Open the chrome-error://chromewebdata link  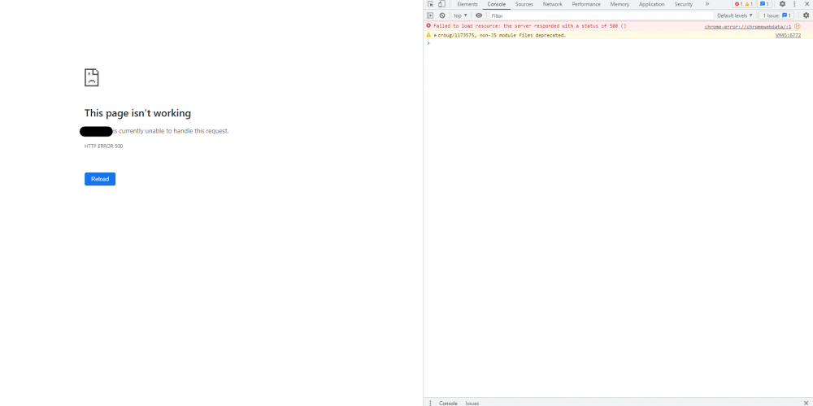(748, 26)
